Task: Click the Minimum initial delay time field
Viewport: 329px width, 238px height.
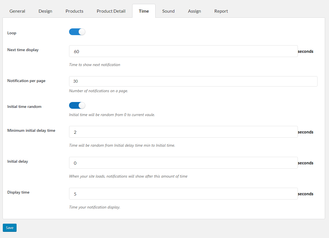Action: pos(183,132)
